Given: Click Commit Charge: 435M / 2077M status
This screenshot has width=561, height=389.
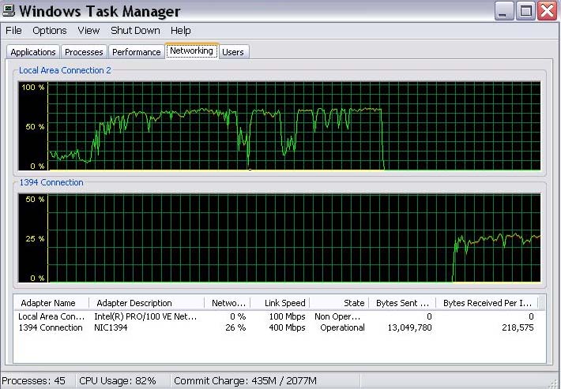Looking at the screenshot, I should 245,381.
